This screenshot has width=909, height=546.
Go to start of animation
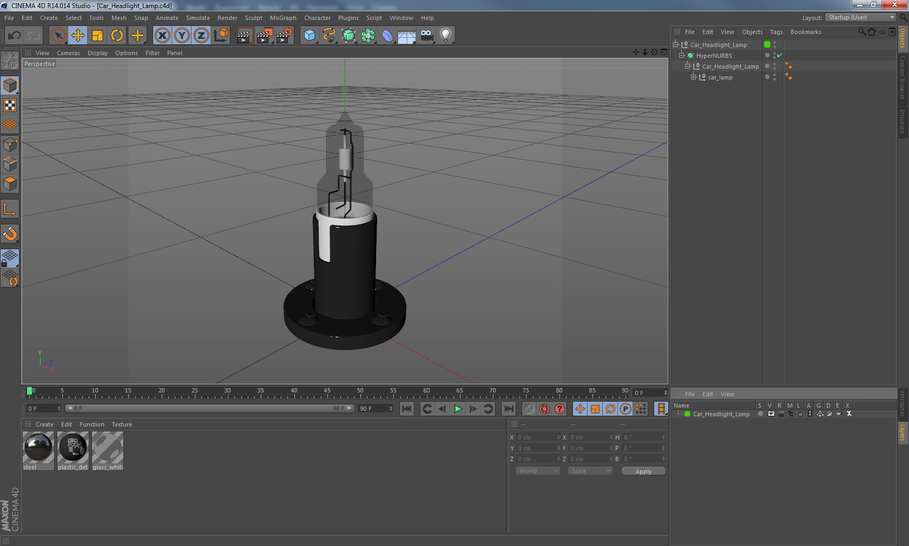407,409
